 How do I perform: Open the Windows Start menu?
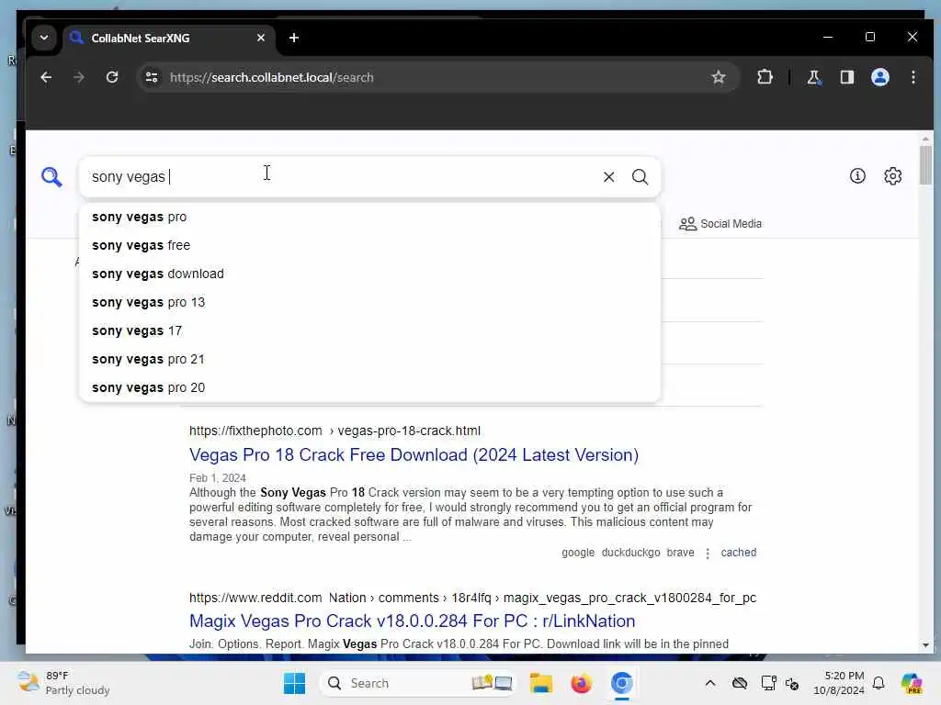(294, 683)
